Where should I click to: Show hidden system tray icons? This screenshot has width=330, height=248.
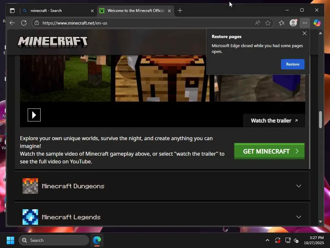(x=267, y=240)
